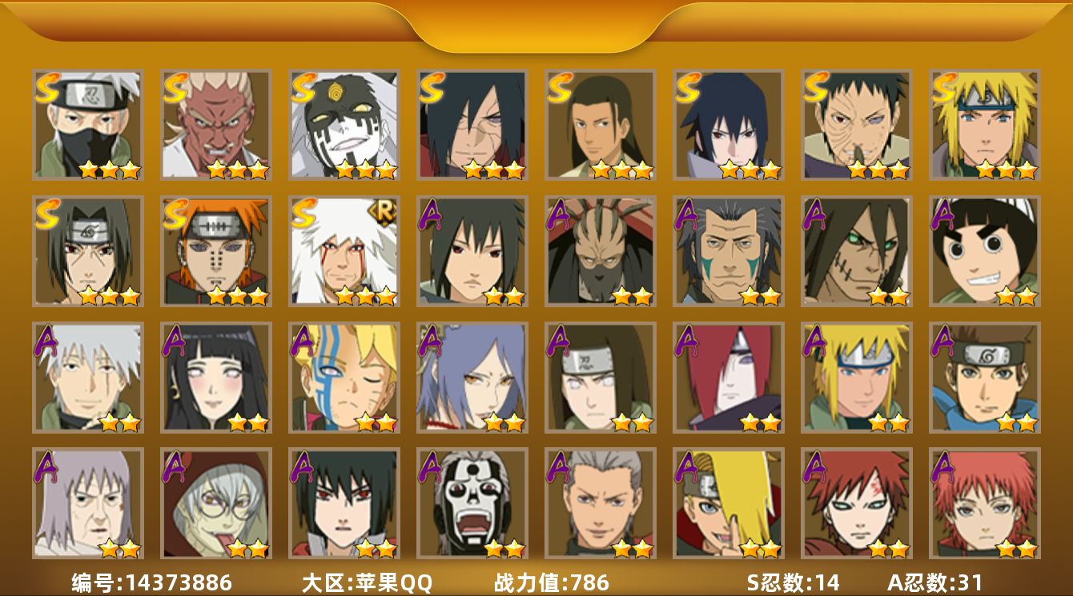
Task: Click the hooded Kabuto with glasses card
Action: pyautogui.click(x=215, y=503)
